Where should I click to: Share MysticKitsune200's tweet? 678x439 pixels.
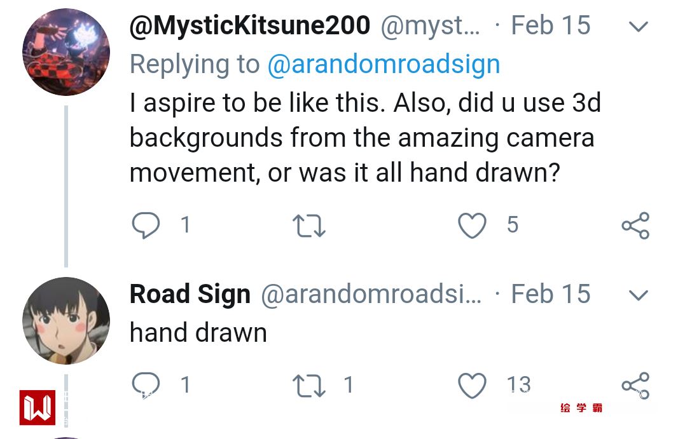tap(635, 226)
